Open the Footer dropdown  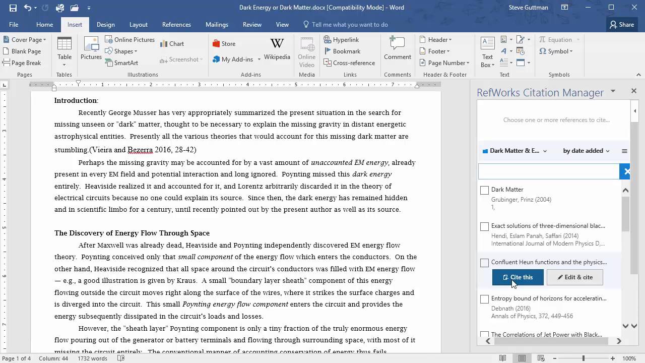pyautogui.click(x=434, y=51)
